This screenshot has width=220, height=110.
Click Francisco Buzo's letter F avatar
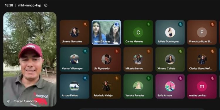[202, 32]
